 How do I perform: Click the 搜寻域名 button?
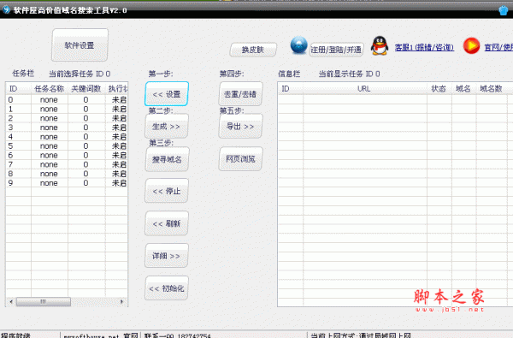point(167,159)
